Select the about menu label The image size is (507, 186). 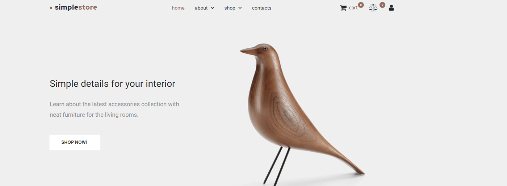pyautogui.click(x=201, y=8)
